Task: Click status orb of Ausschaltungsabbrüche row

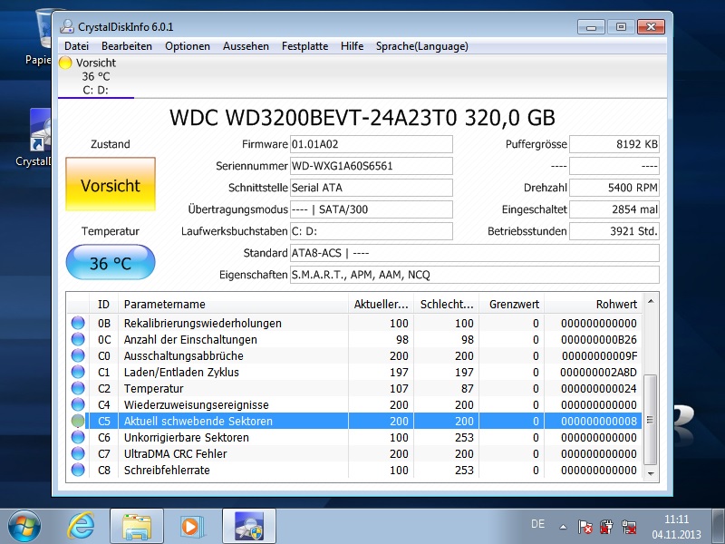Action: coord(78,355)
